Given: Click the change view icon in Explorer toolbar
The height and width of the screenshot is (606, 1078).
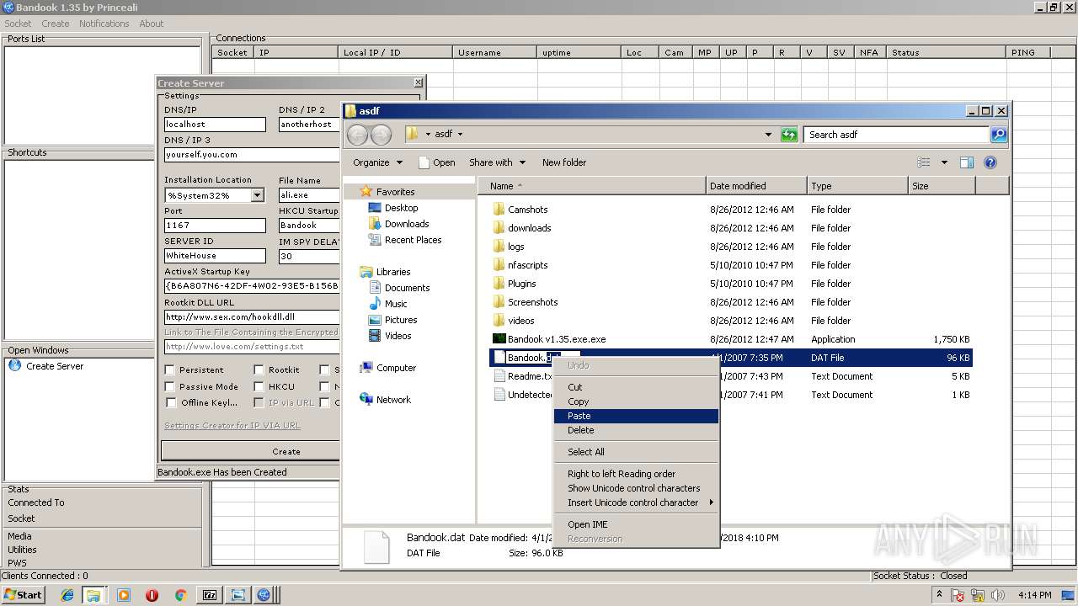Looking at the screenshot, I should click(924, 162).
